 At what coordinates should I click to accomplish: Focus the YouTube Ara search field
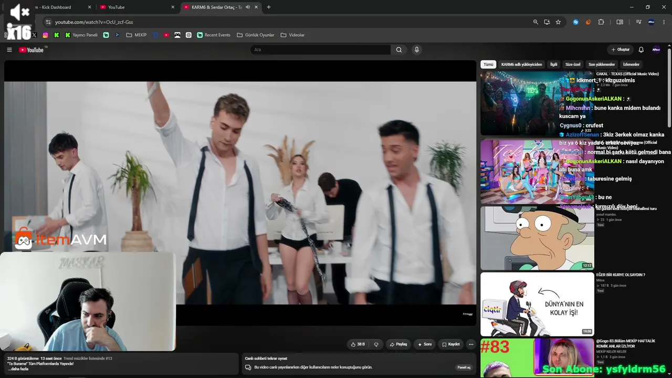(x=320, y=50)
